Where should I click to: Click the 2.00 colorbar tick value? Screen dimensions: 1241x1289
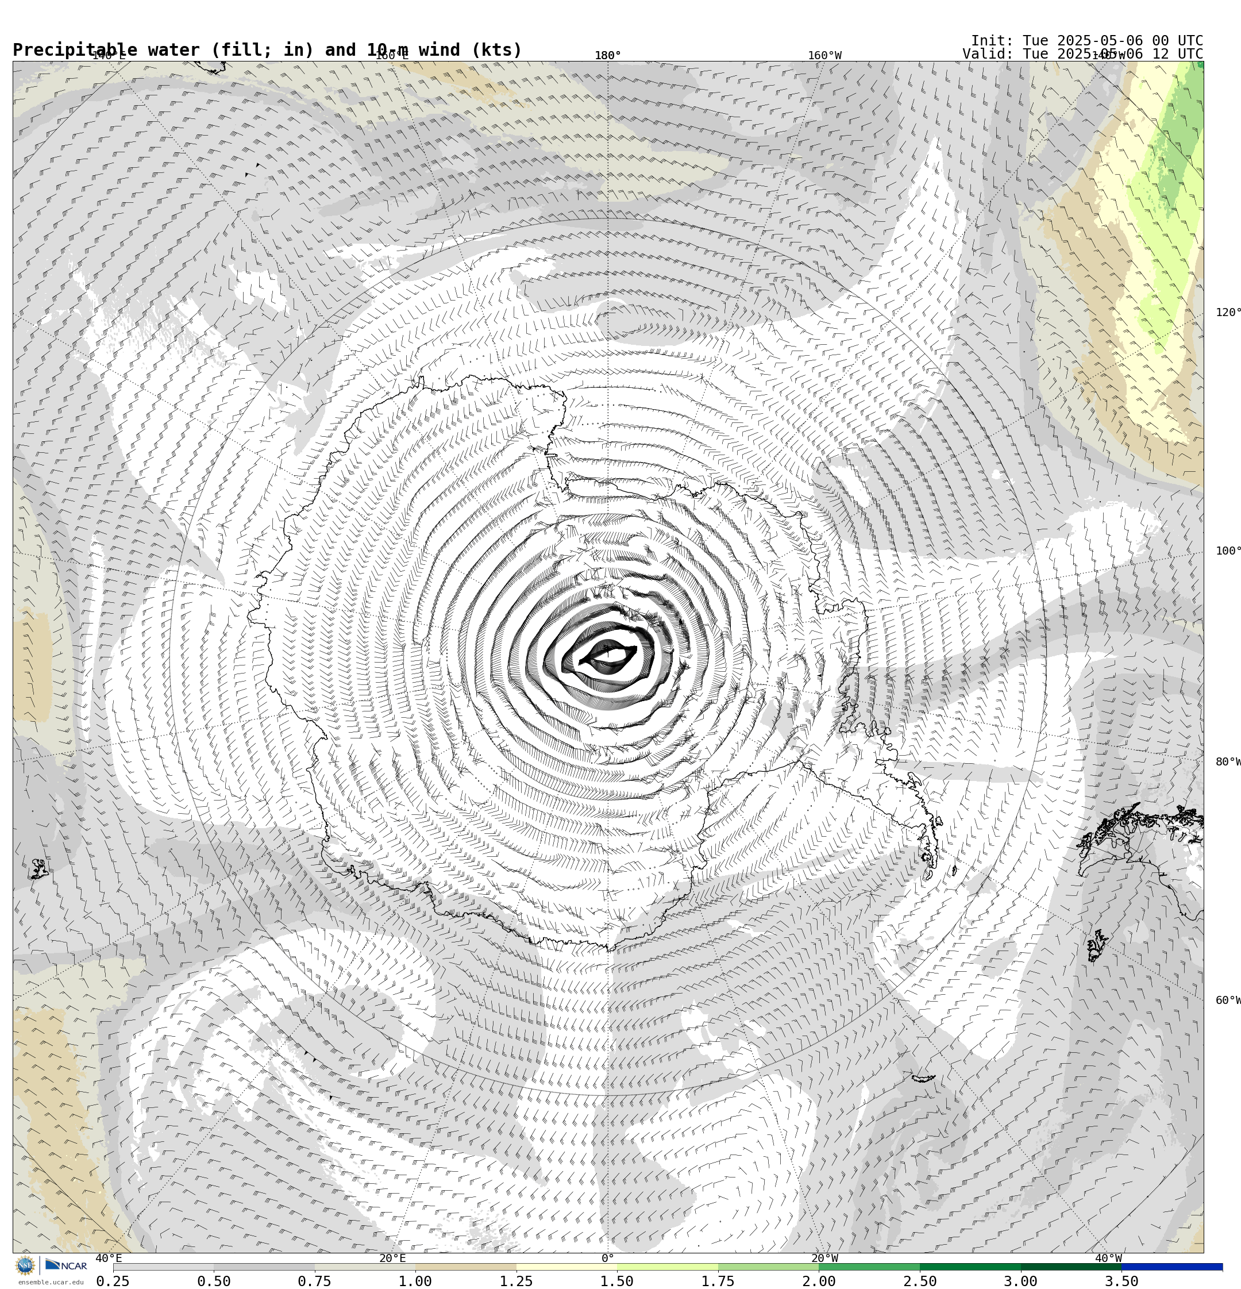click(819, 1281)
